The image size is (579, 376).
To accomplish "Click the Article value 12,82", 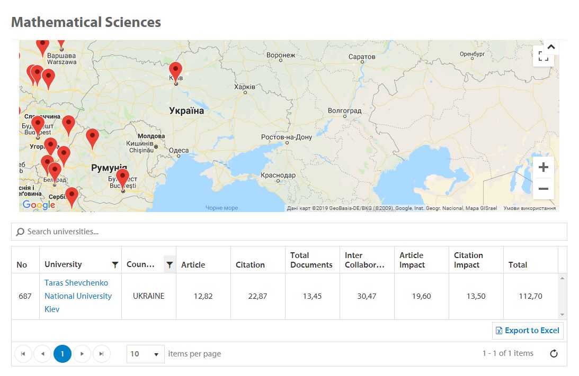I will pyautogui.click(x=203, y=296).
